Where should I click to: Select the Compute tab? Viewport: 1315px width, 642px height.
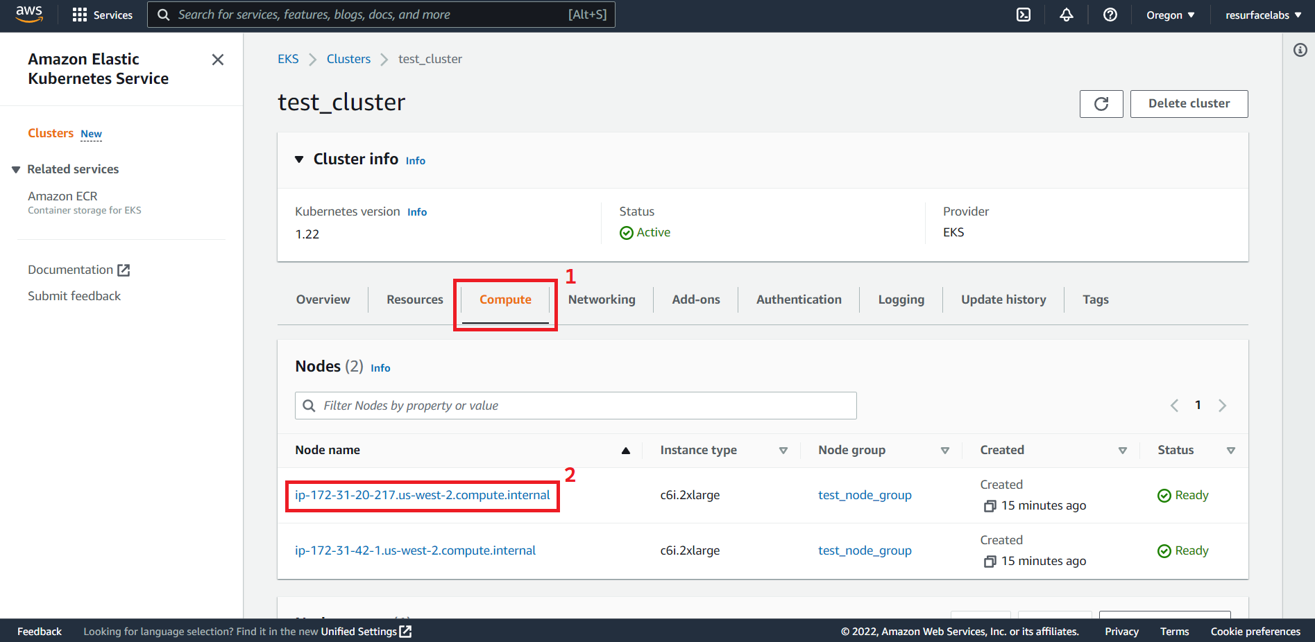(505, 300)
